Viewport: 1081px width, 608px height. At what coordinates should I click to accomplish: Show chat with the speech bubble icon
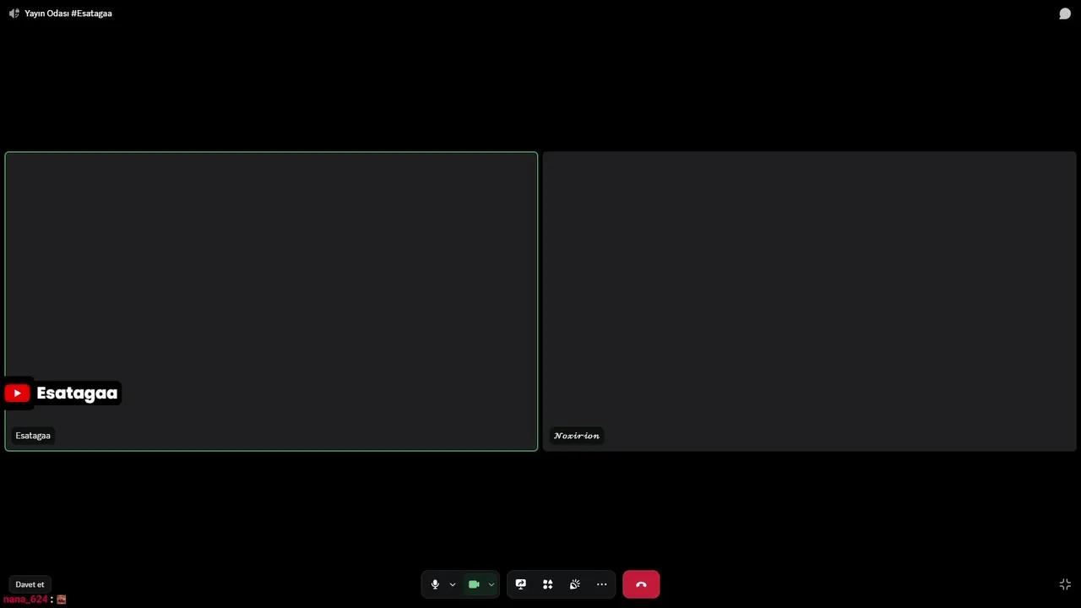(x=1065, y=14)
